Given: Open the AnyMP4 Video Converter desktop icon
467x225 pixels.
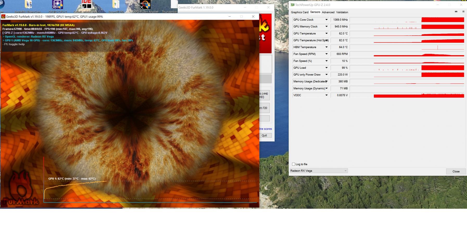Looking at the screenshot, I should [x=28, y=7].
